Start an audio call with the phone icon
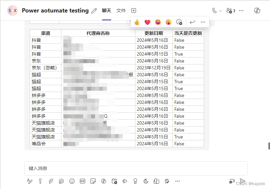The image size is (270, 189). [x=214, y=11]
